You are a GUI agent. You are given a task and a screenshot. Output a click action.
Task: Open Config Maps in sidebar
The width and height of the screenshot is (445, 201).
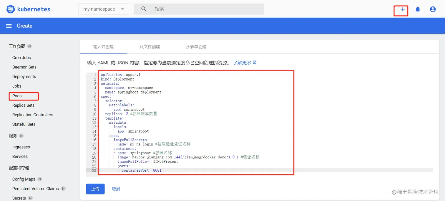click(24, 179)
